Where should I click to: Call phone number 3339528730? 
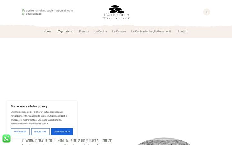[x=34, y=14]
